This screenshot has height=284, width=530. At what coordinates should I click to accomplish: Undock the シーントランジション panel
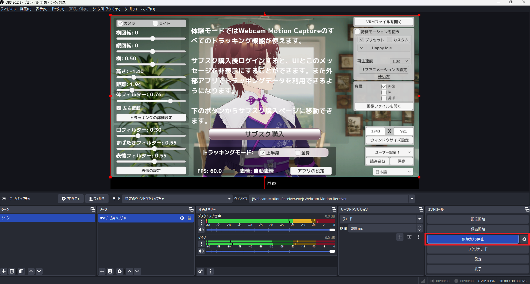tap(421, 209)
